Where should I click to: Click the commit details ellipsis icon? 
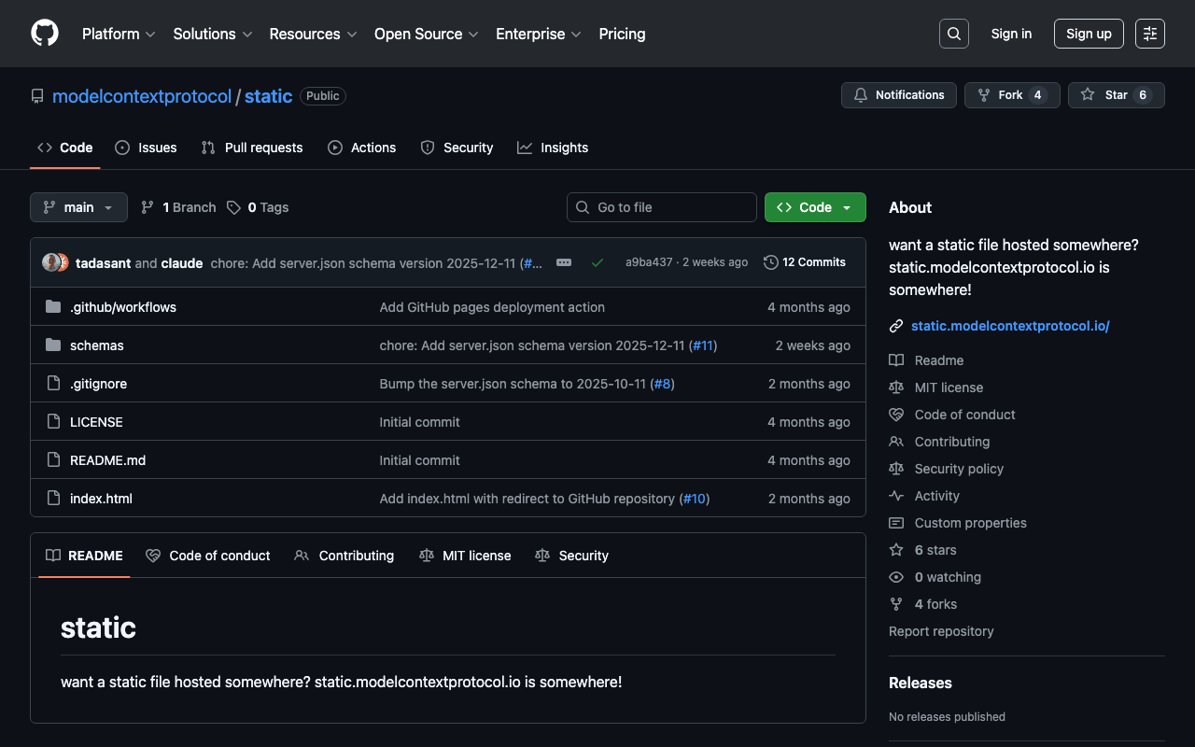(564, 262)
